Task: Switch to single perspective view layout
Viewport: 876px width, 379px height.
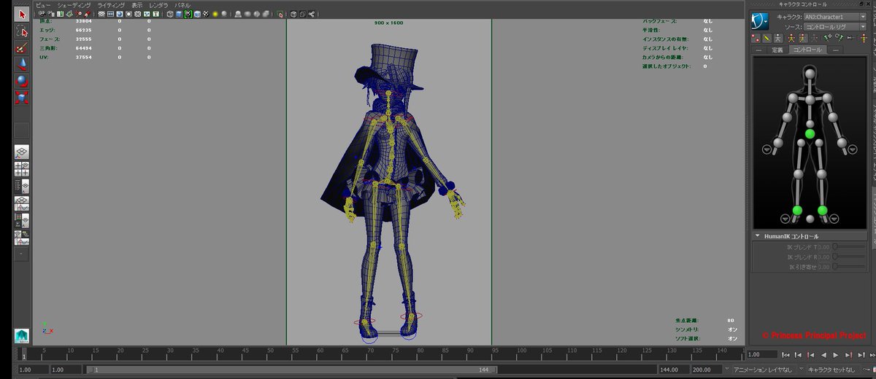Action: (22, 152)
